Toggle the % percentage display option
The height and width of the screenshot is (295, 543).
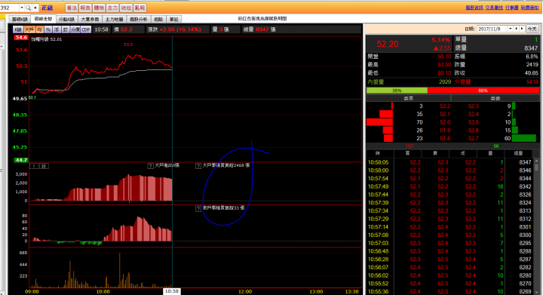pyautogui.click(x=48, y=29)
